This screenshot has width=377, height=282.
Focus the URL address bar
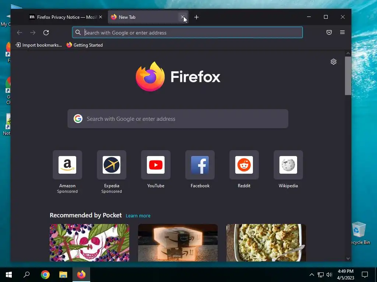[x=187, y=33]
